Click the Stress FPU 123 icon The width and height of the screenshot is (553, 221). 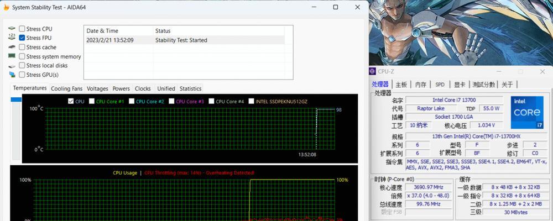pos(12,37)
